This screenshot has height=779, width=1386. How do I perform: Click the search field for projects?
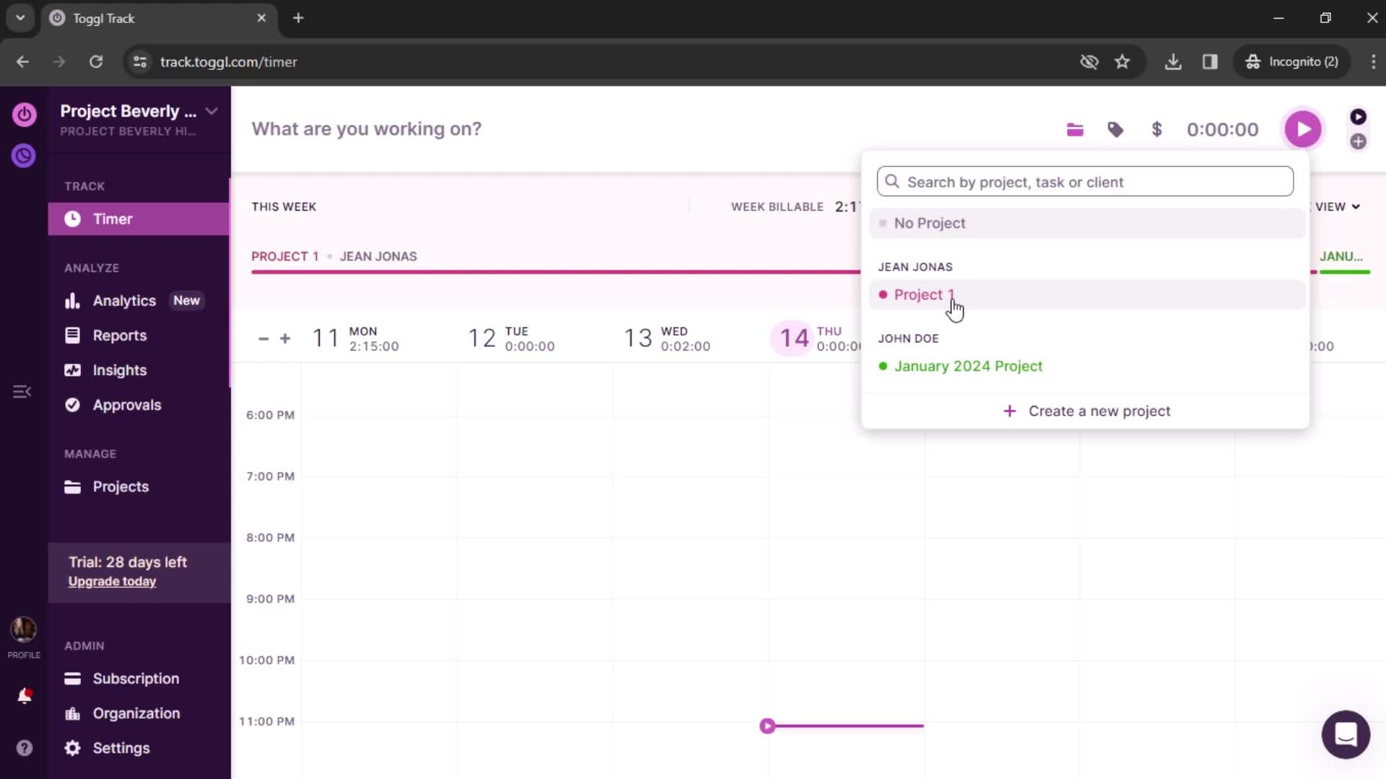(1085, 182)
